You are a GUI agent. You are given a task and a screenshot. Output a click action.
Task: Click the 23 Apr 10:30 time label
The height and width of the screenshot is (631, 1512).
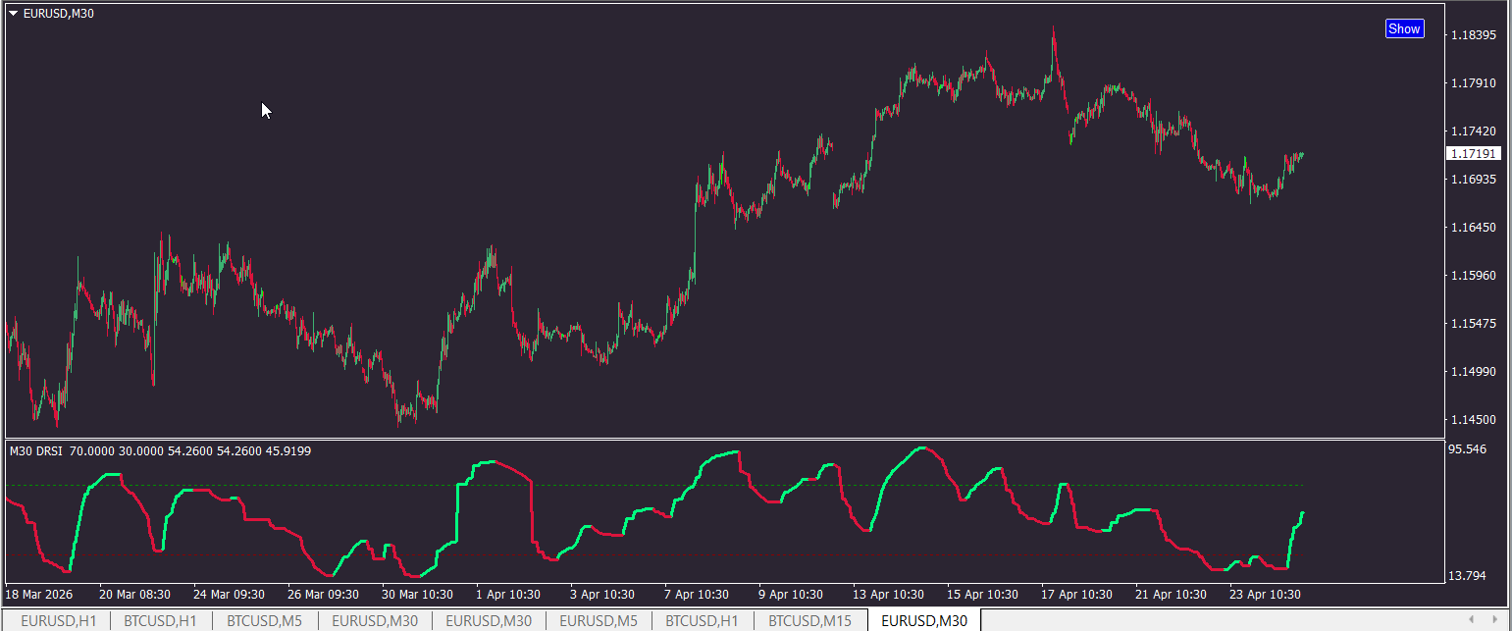pos(1266,595)
